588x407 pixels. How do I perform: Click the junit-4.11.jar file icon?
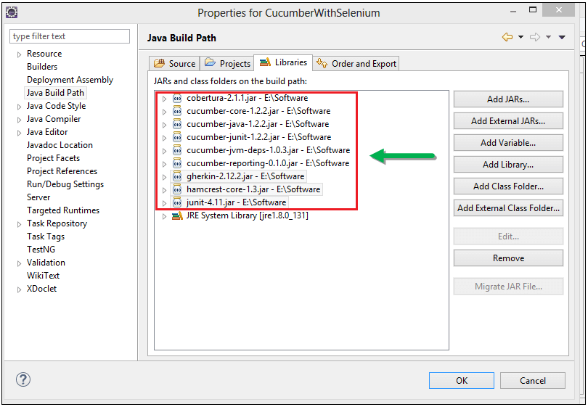177,202
